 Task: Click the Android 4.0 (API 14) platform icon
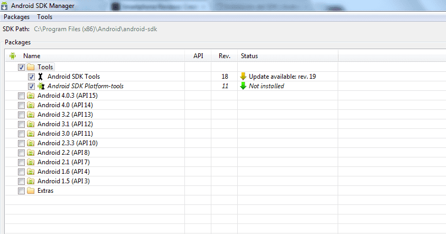31,105
